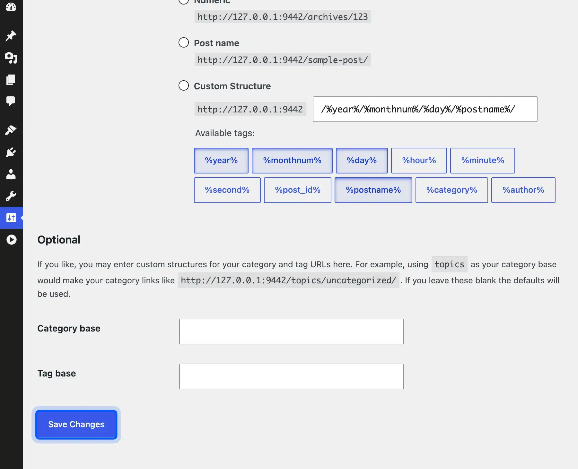
Task: Toggle the %postname% tag button
Action: coord(373,190)
